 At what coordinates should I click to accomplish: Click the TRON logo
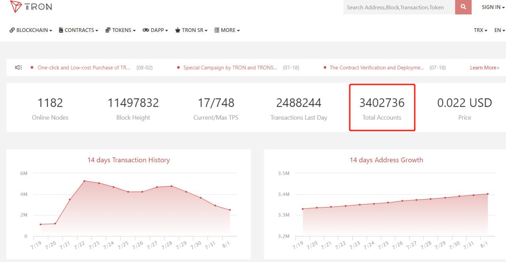pos(31,6)
